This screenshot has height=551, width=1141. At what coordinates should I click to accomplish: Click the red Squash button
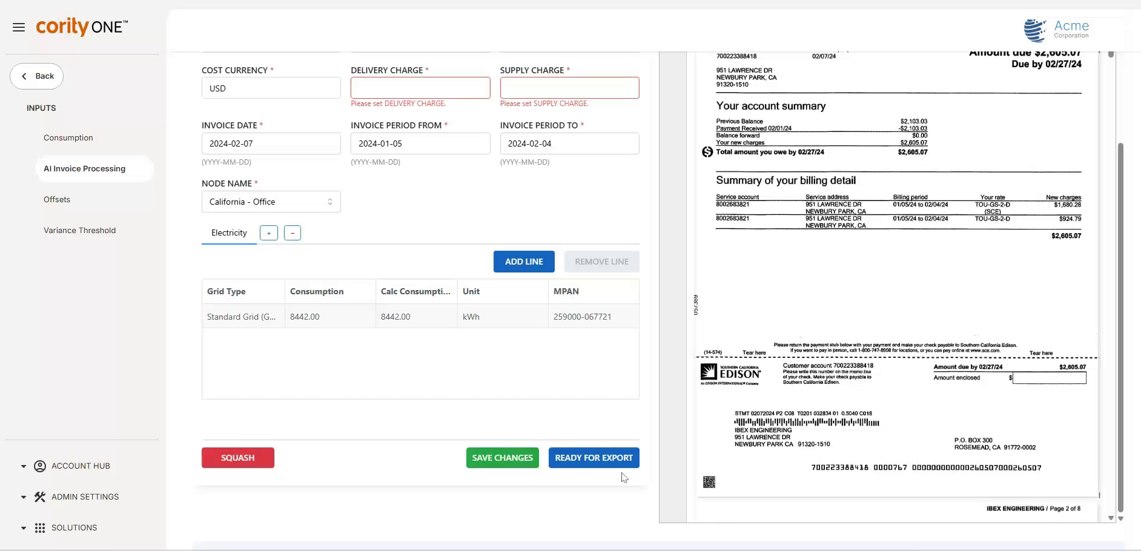click(x=237, y=458)
